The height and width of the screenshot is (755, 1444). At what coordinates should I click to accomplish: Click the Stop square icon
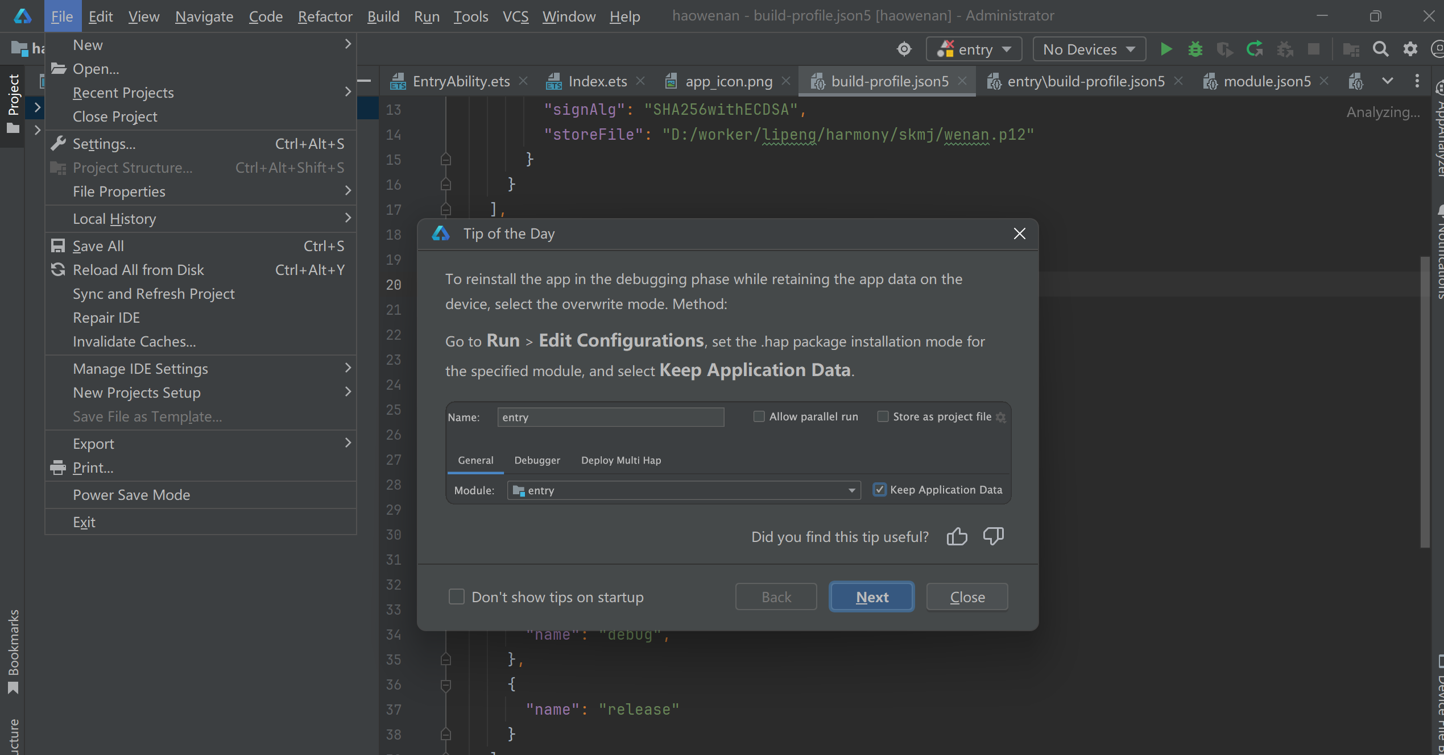tap(1314, 49)
